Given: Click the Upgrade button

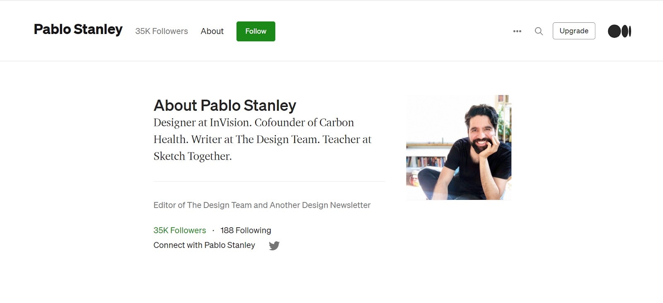Looking at the screenshot, I should click(x=574, y=31).
